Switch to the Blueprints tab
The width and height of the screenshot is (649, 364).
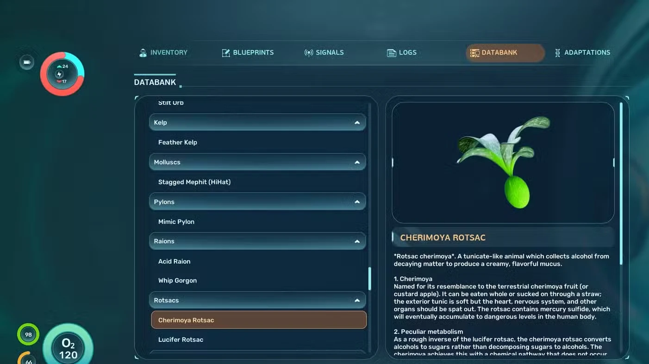(248, 53)
